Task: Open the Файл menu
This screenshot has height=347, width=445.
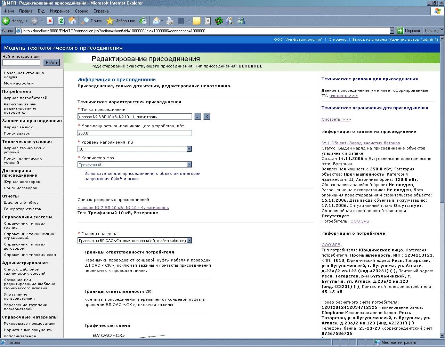Action: (9, 11)
